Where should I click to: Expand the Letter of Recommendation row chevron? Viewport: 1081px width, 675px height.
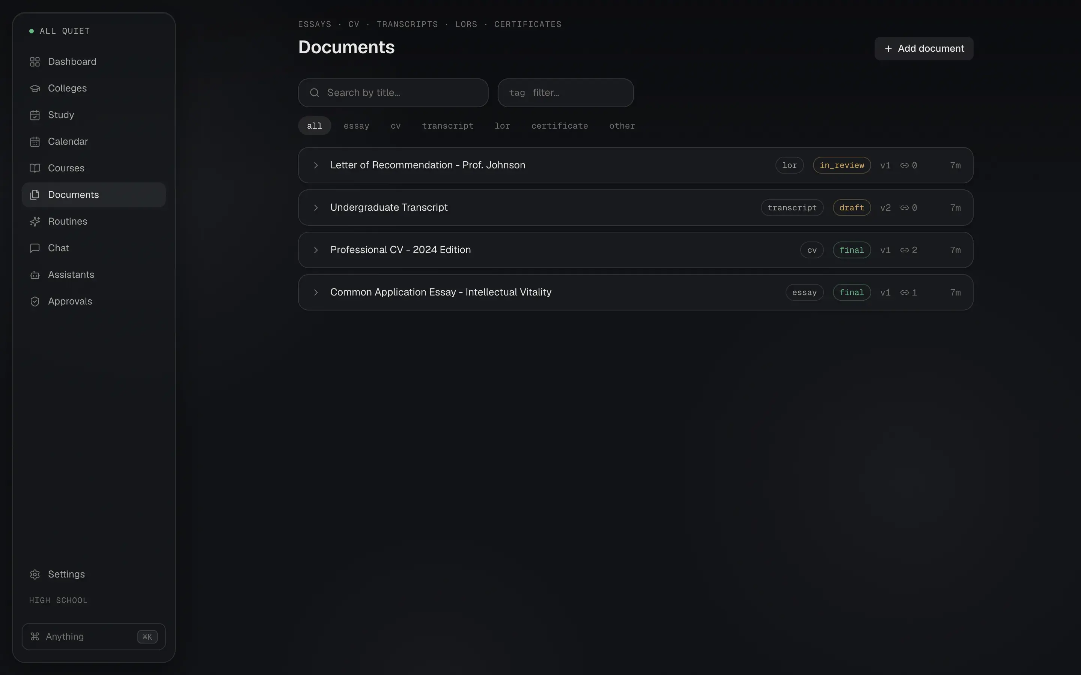tap(316, 165)
